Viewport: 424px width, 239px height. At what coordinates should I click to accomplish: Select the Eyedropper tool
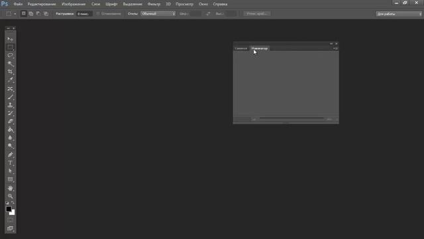coord(11,80)
